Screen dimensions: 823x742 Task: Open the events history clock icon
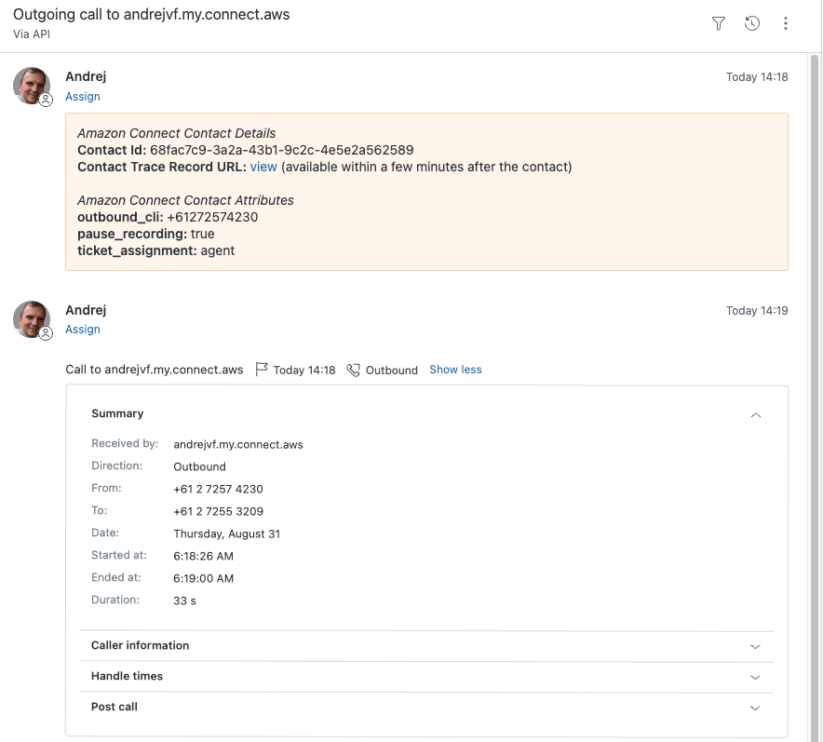pos(752,23)
